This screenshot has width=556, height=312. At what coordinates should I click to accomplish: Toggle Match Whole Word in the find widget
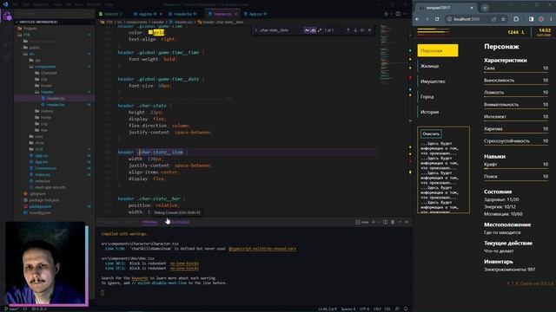(x=313, y=30)
